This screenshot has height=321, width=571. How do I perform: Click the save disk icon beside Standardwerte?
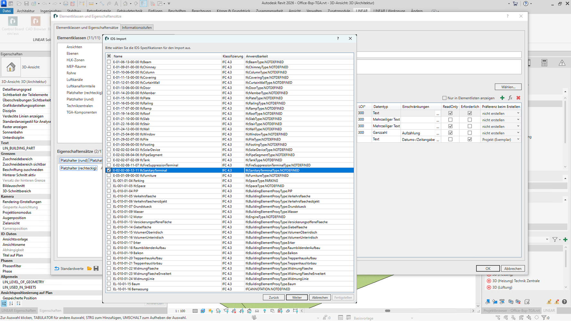pos(96,269)
